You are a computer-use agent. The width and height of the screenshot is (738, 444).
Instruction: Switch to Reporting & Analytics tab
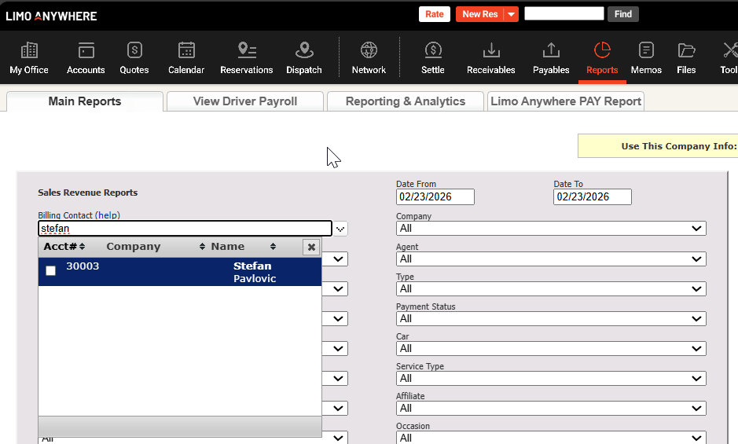pyautogui.click(x=405, y=101)
